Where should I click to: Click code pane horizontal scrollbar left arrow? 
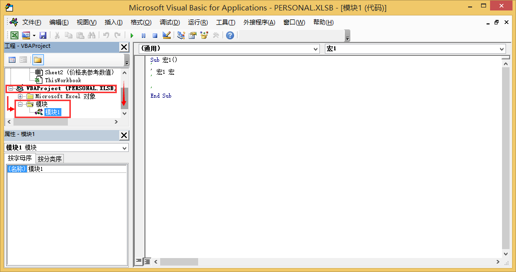tap(156, 262)
